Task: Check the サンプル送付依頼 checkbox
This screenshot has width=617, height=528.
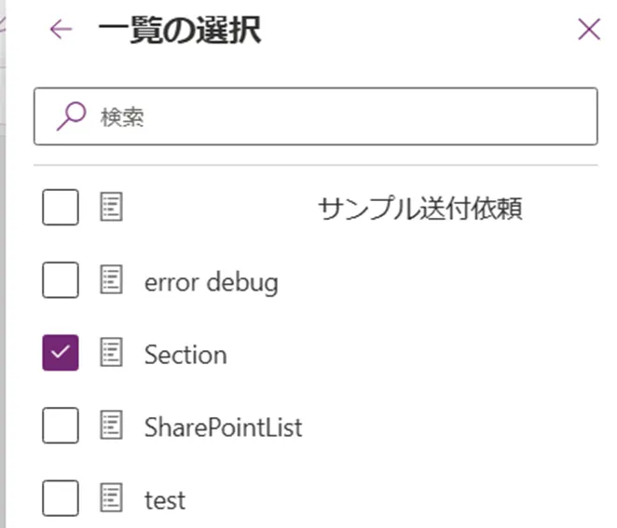Action: point(61,208)
